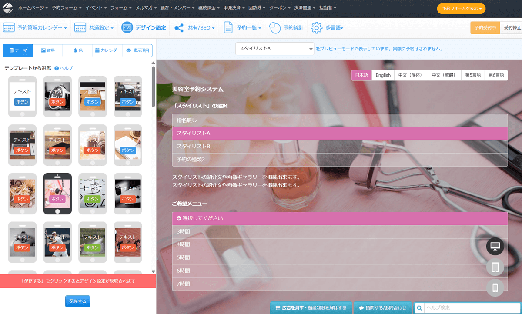
Task: Click the 多言語 gear icon
Action: click(x=316, y=28)
